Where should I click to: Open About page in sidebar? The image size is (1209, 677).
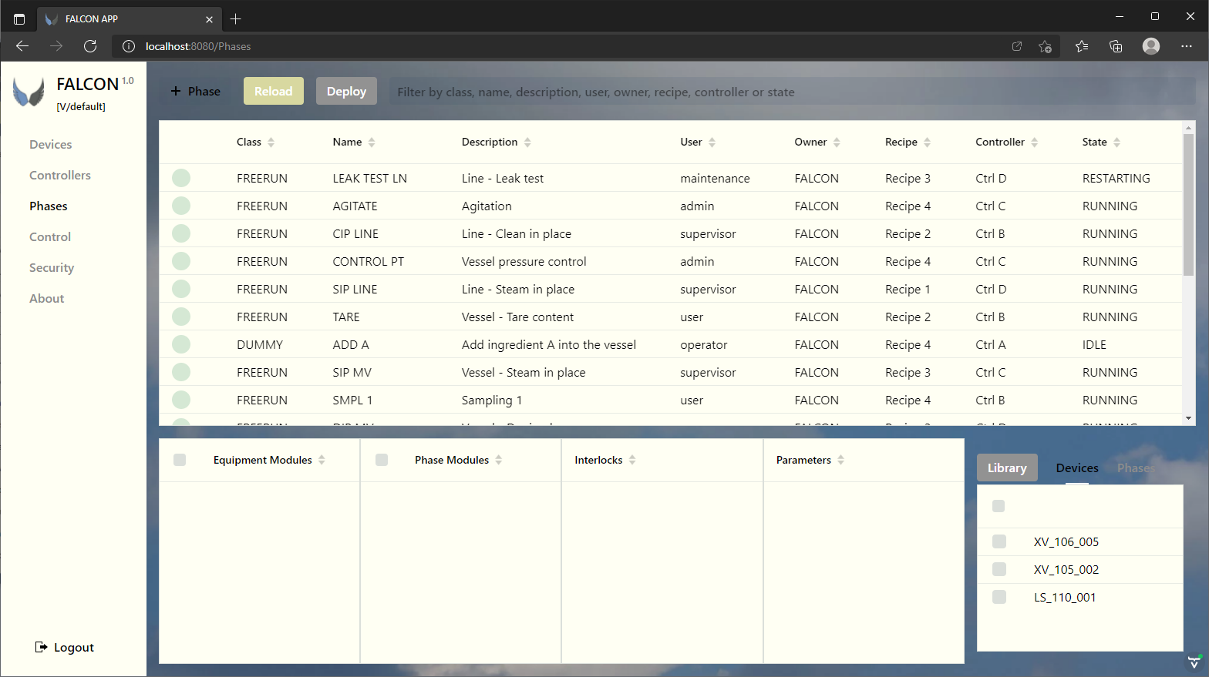click(x=47, y=298)
